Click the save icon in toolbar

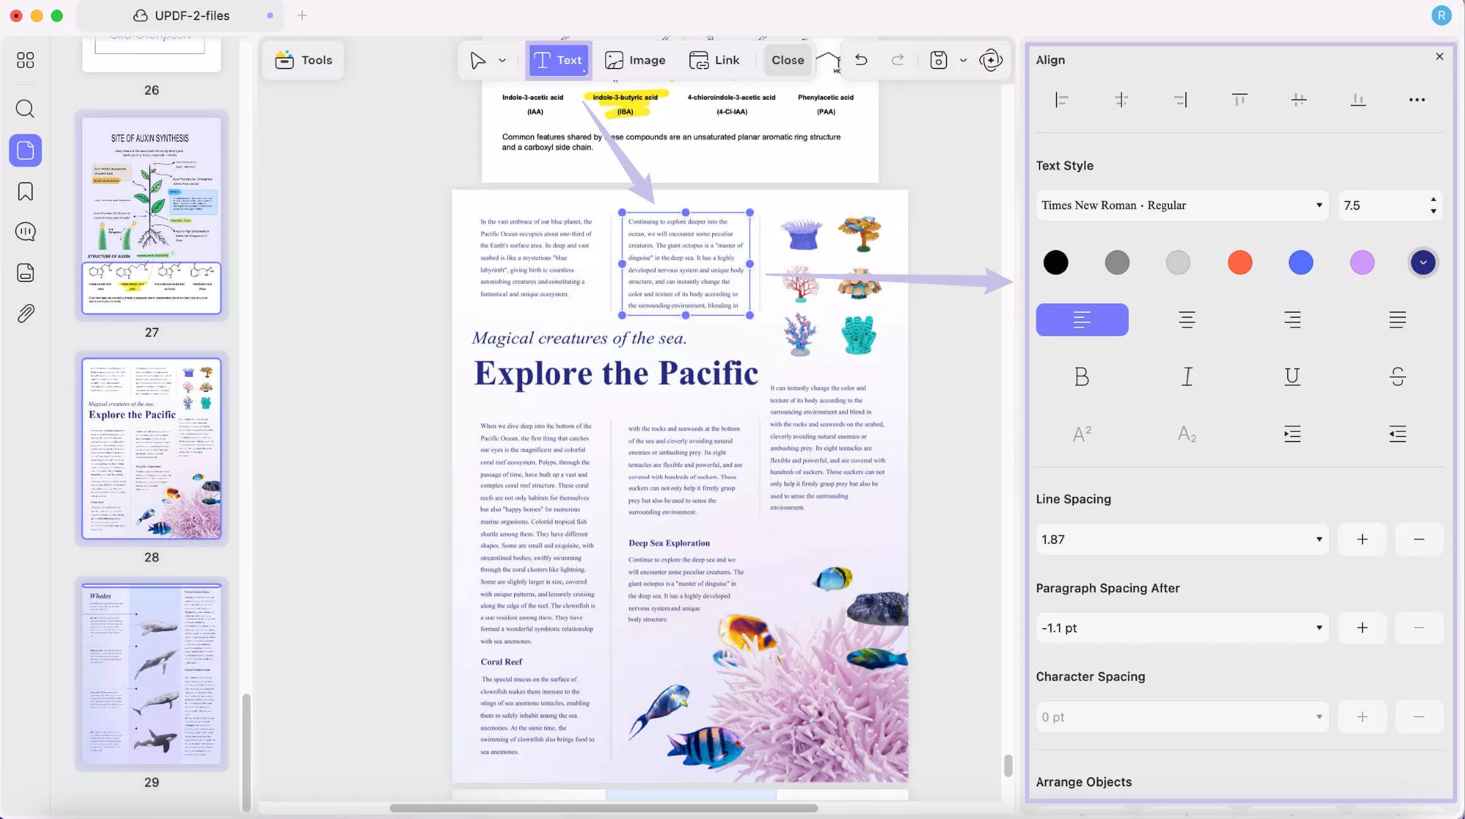coord(938,60)
